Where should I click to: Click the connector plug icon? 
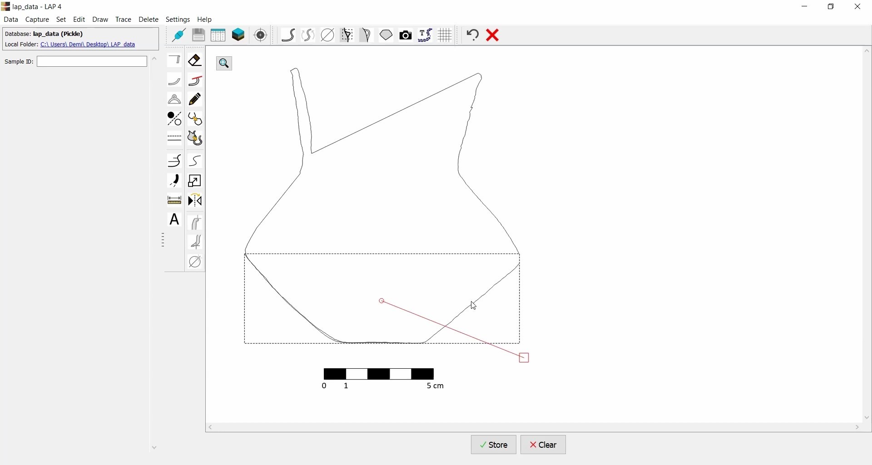(179, 35)
